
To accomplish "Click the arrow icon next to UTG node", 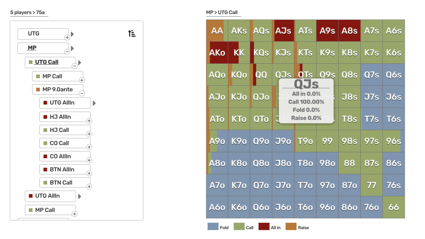I will click(x=73, y=34).
